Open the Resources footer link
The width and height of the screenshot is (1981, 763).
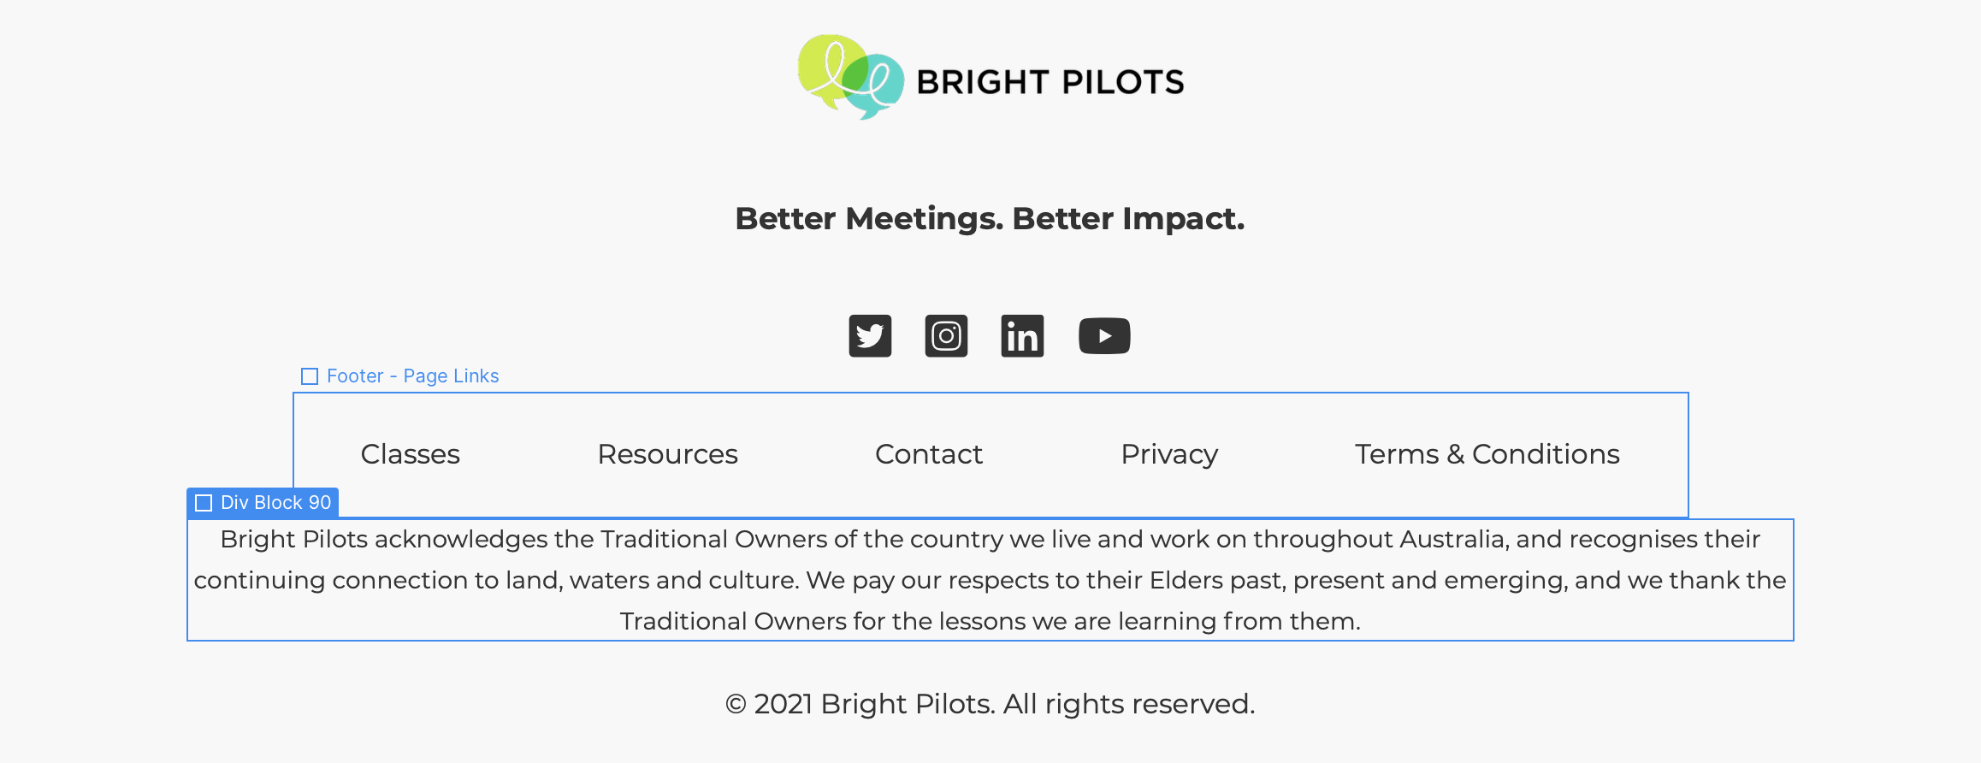point(667,454)
